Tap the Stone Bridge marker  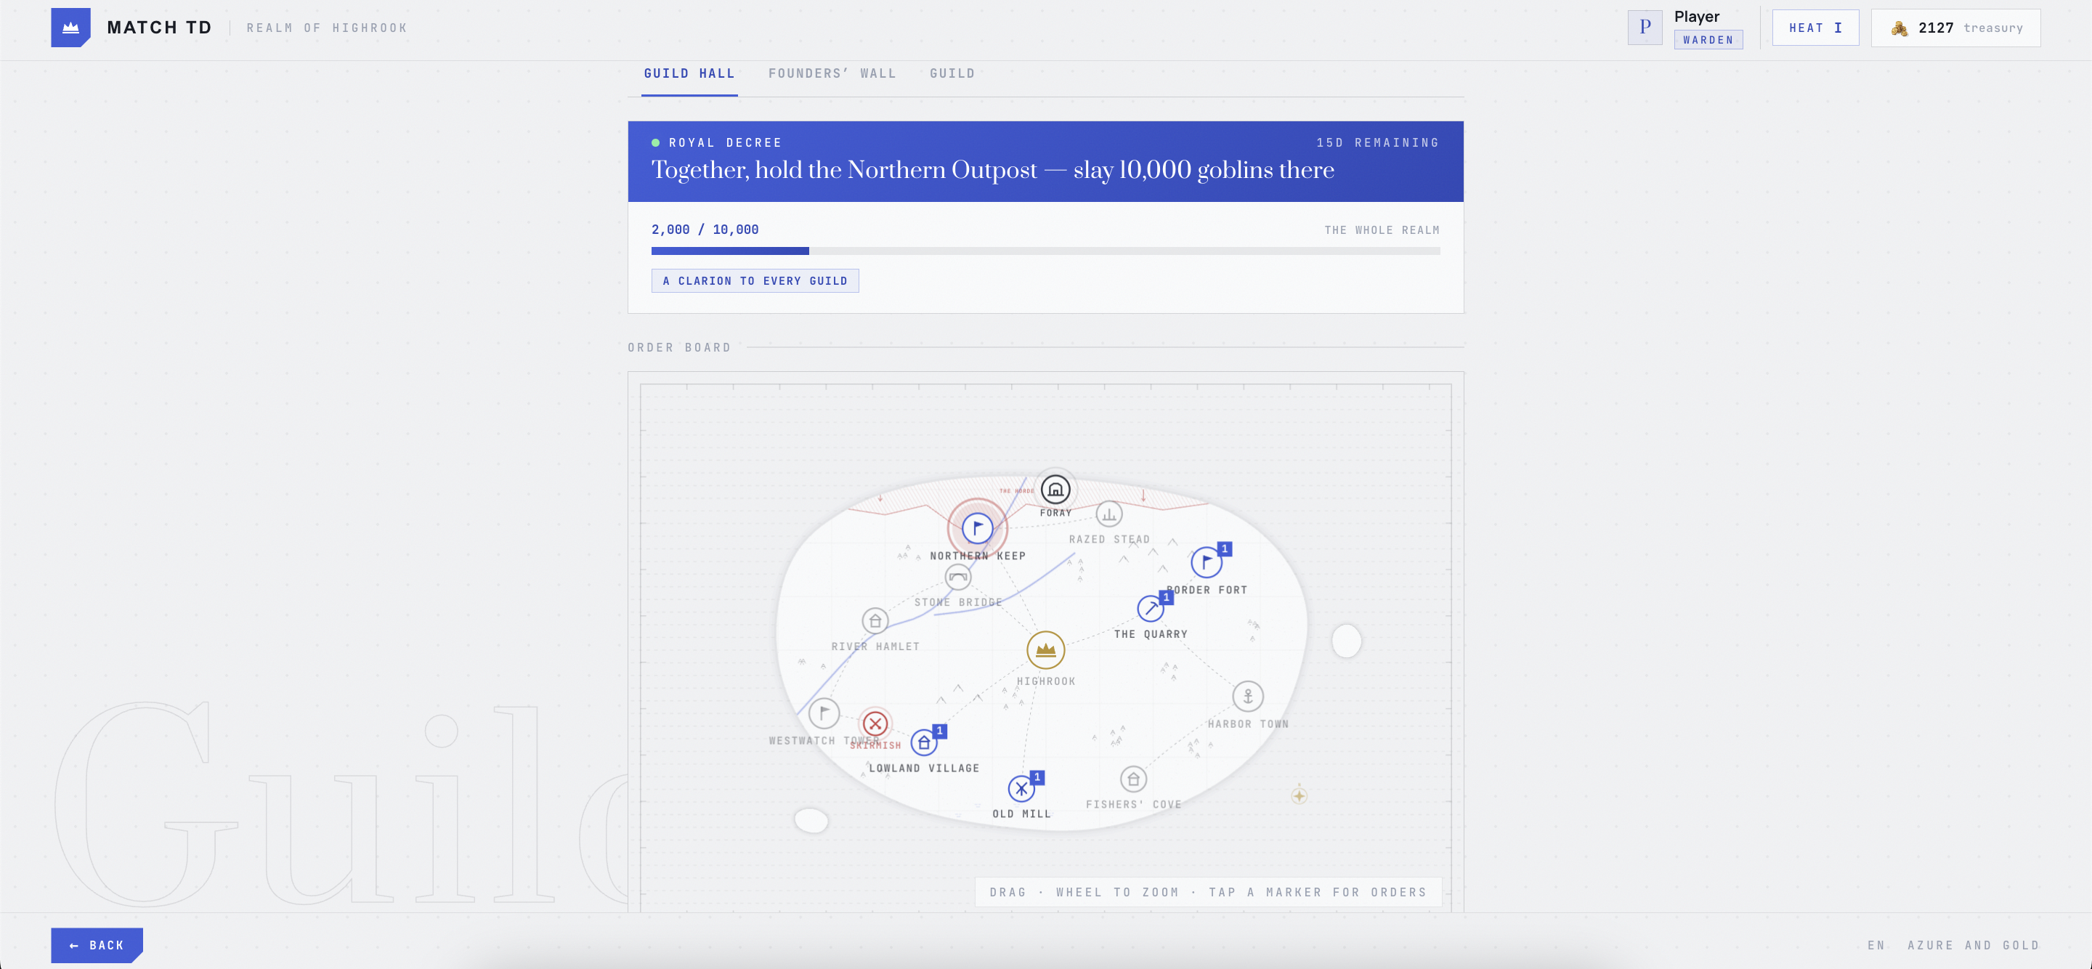(957, 577)
